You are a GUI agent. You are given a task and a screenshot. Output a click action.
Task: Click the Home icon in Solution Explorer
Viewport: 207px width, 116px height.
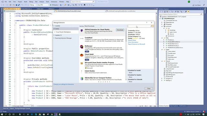pyautogui.click(x=165, y=12)
